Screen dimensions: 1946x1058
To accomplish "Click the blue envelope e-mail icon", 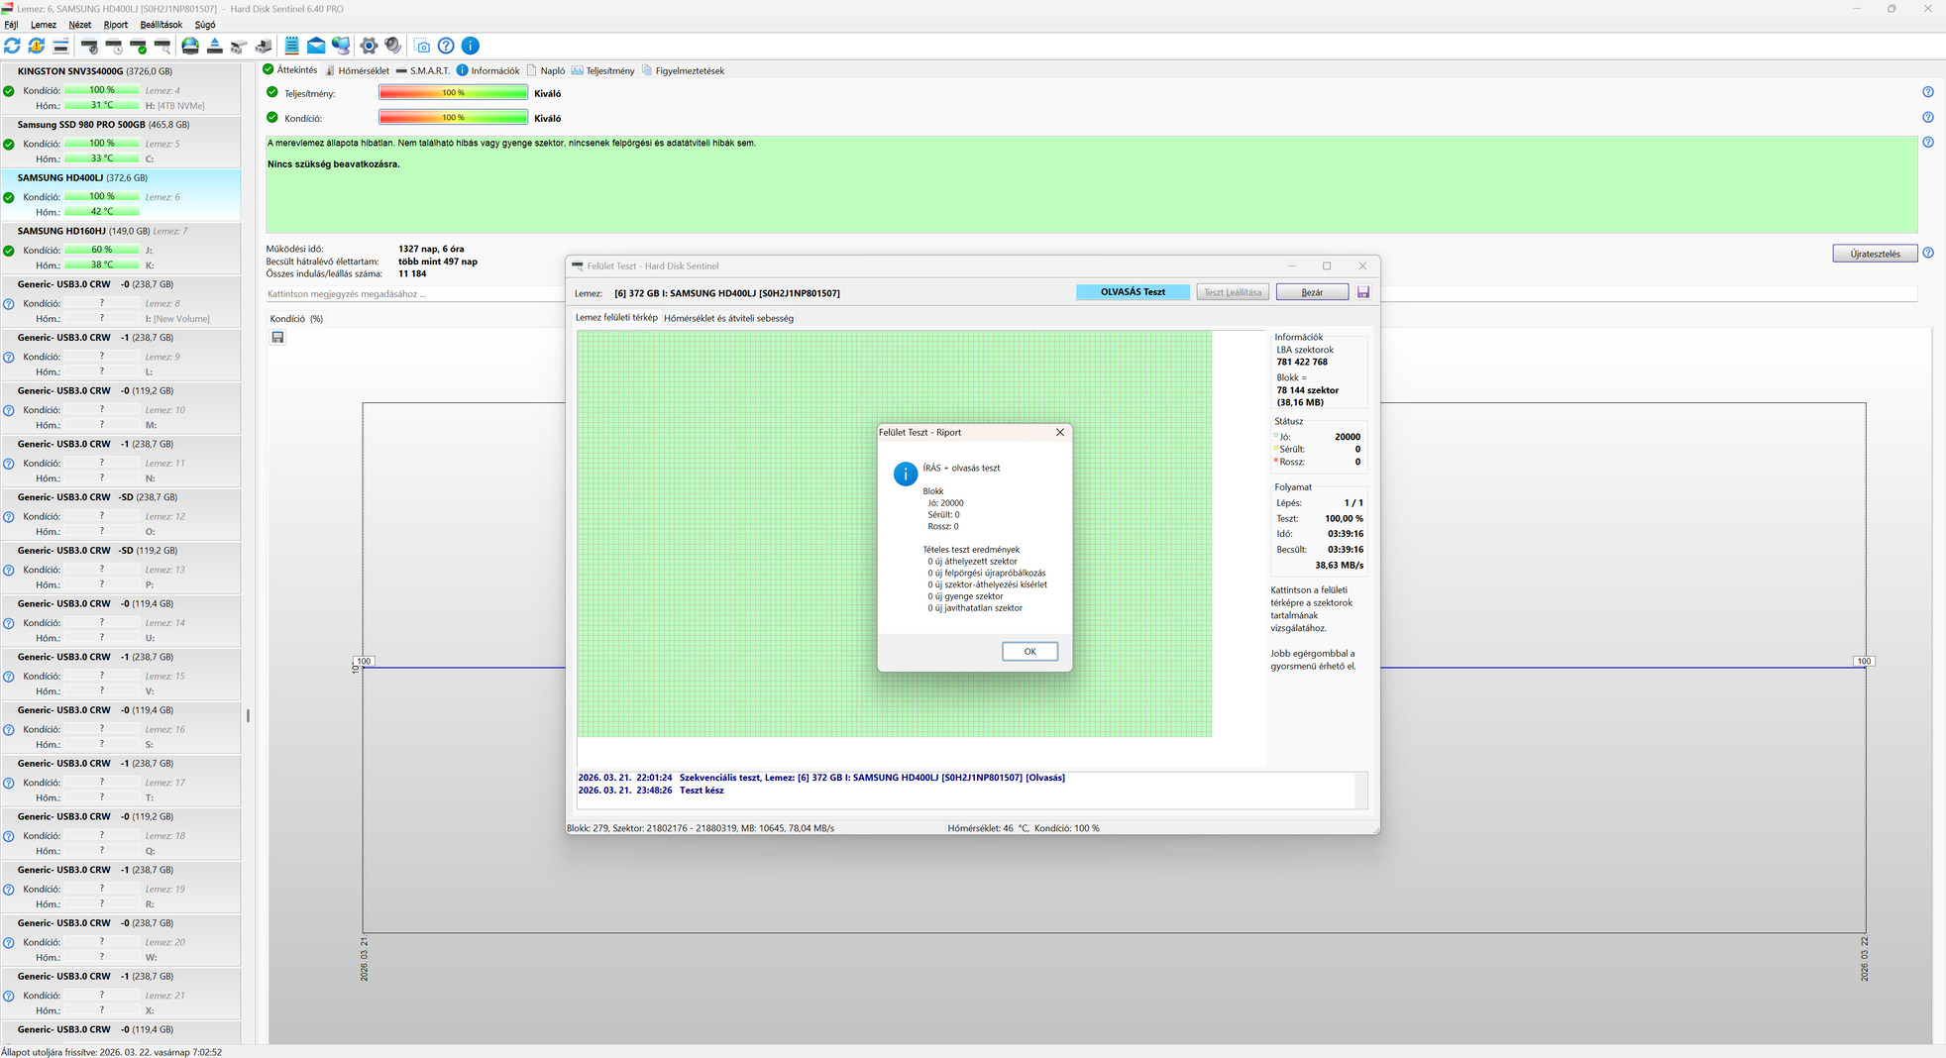I will (316, 46).
